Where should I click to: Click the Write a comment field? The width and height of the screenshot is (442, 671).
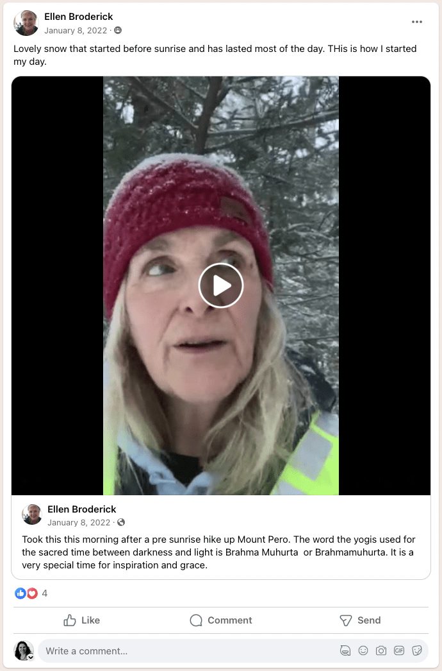188,651
